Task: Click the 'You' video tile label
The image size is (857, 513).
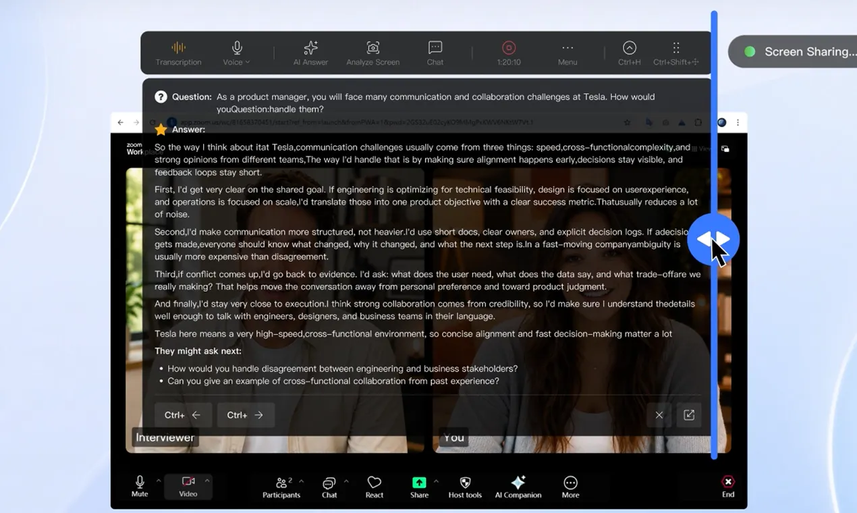Action: [x=453, y=437]
